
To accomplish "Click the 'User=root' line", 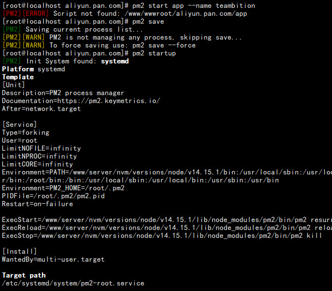I will click(20, 140).
